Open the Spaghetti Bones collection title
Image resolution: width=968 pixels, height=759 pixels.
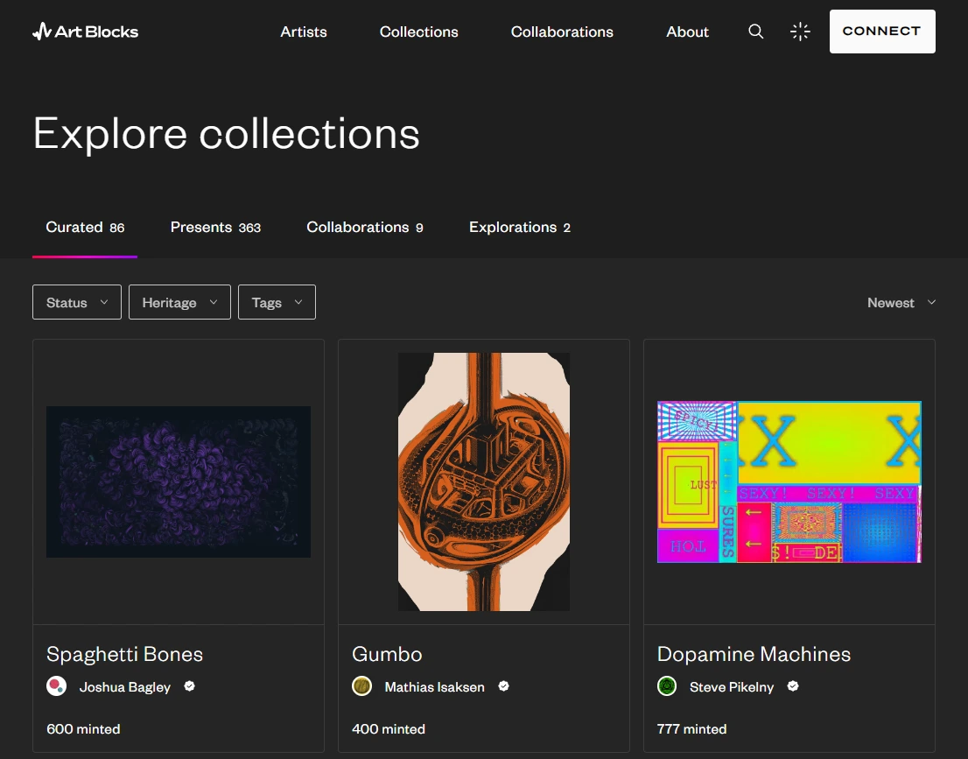(x=124, y=654)
